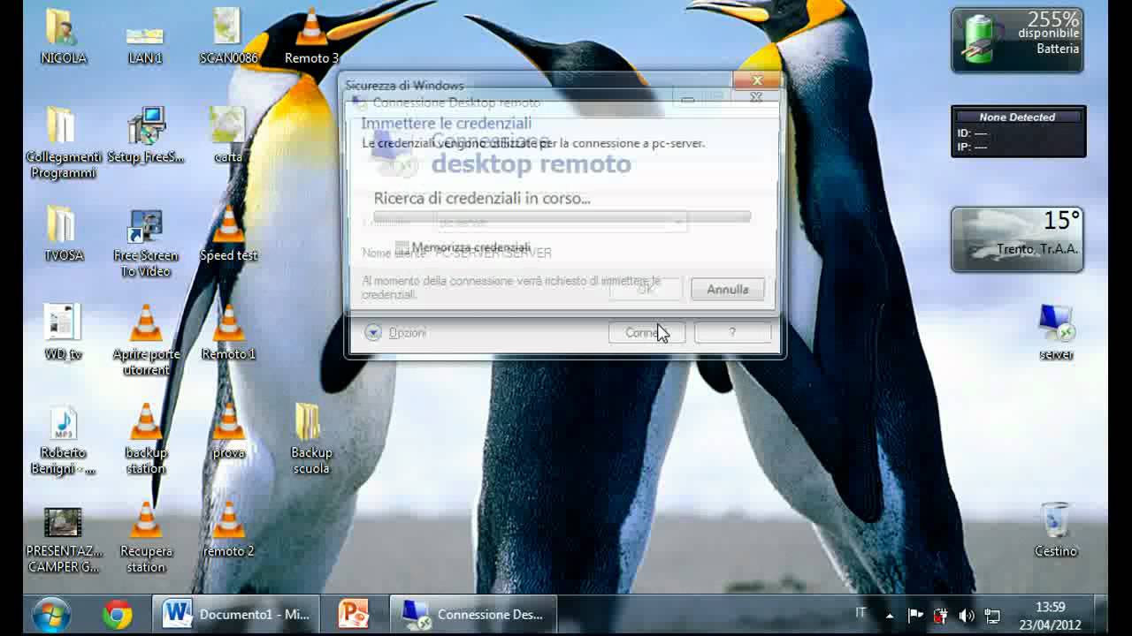Open the clock showing 13:59
The height and width of the screenshot is (636, 1132).
coord(1050,615)
